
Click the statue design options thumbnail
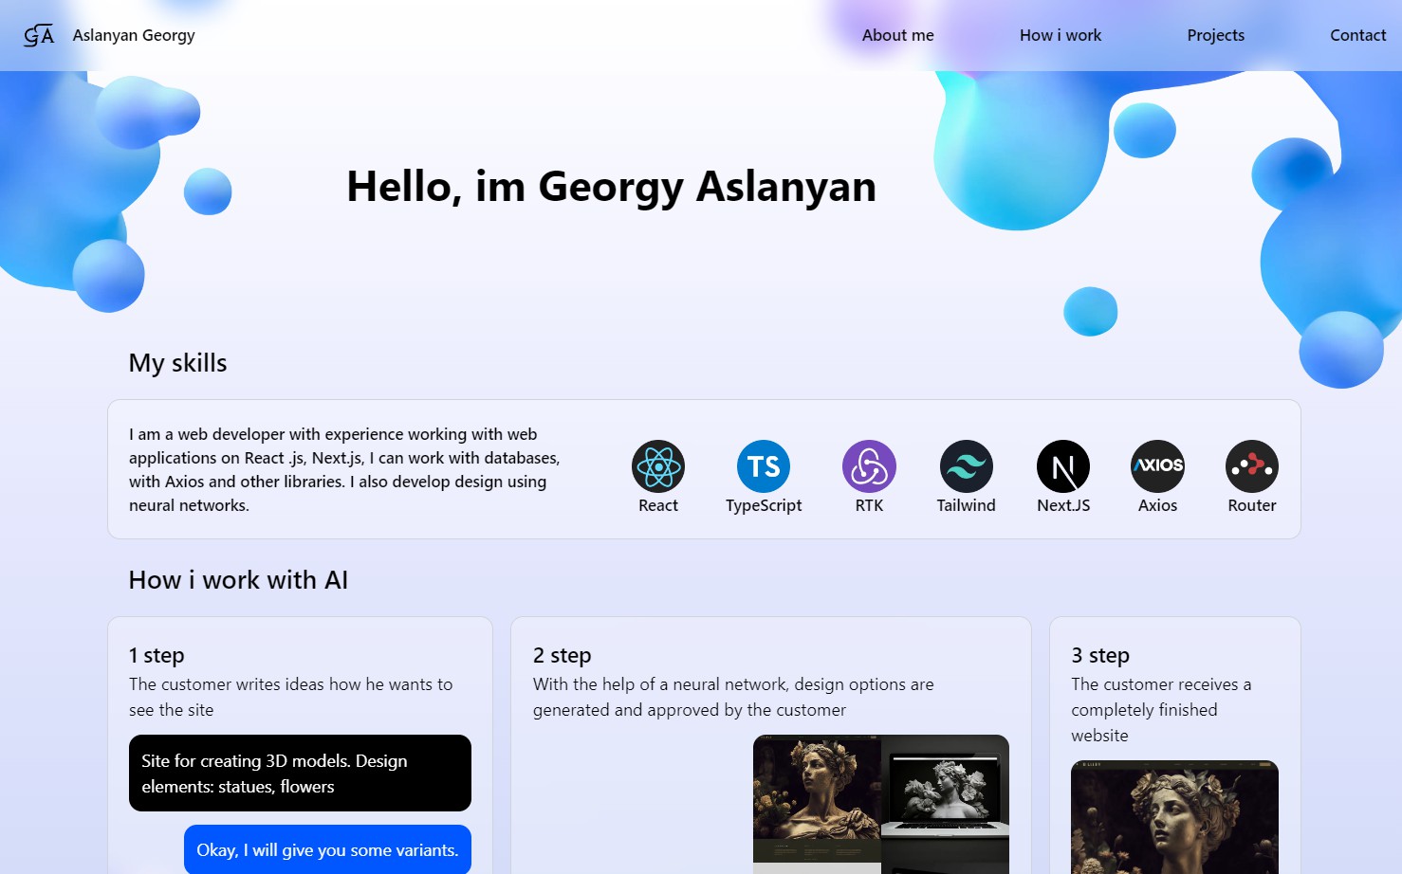click(x=881, y=804)
